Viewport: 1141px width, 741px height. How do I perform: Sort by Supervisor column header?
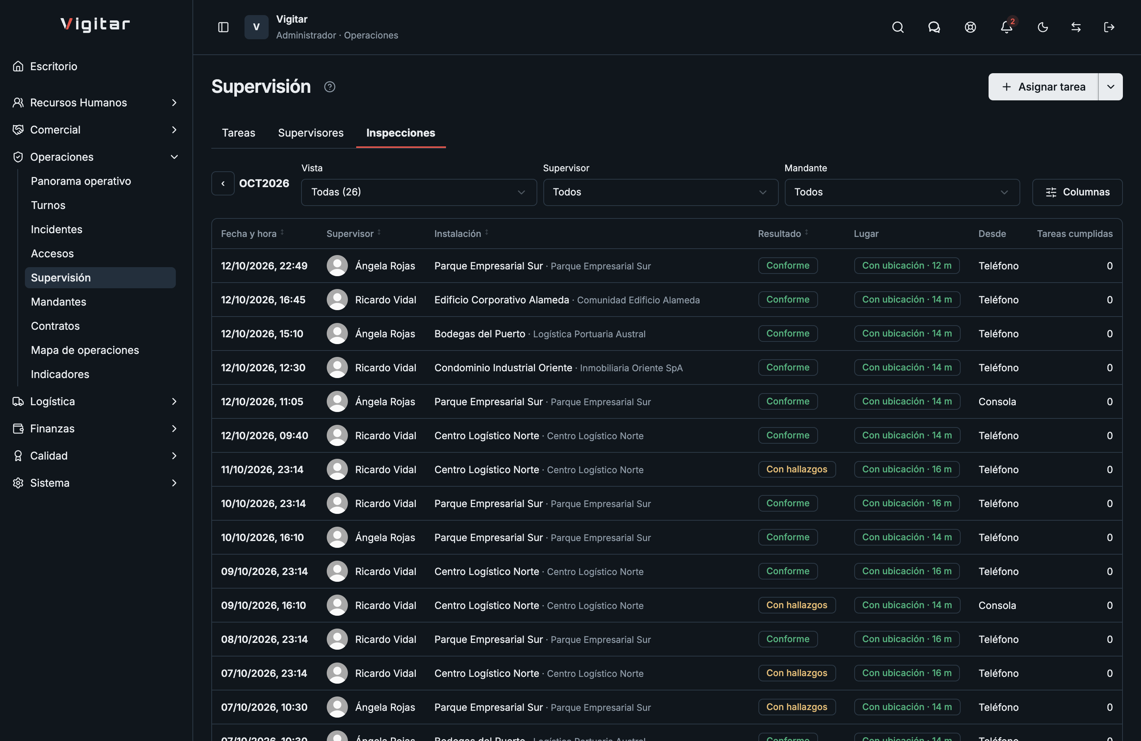(x=353, y=234)
